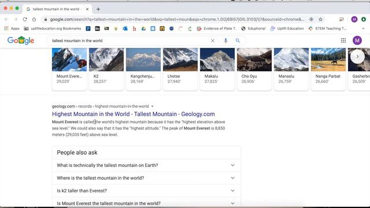Open a new browser tab
The width and height of the screenshot is (370, 208).
pyautogui.click(x=98, y=9)
